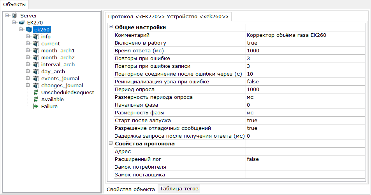Select the EK270 tree label
This screenshot has width=371, height=195.
tap(35, 23)
